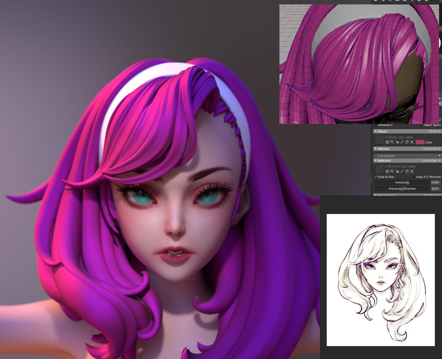This screenshot has height=359, width=442.
Task: Click the reference sketch drawing image
Action: (x=380, y=280)
